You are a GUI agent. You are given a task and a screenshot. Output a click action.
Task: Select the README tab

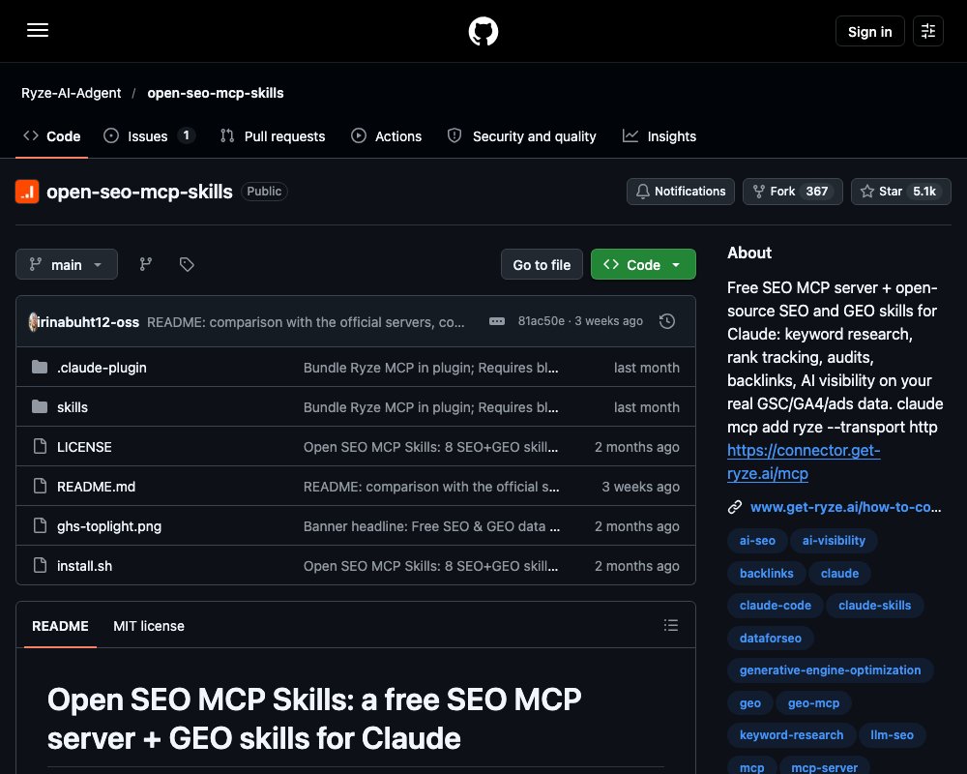pos(60,626)
